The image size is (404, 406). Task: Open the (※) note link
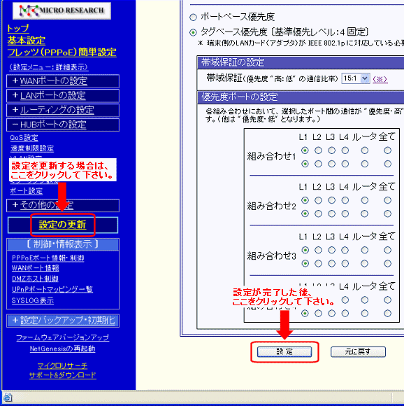click(380, 79)
